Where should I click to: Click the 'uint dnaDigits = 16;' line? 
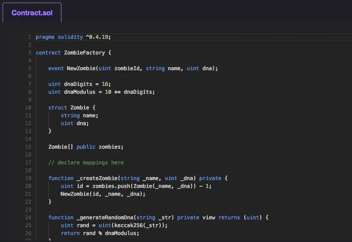click(x=79, y=84)
